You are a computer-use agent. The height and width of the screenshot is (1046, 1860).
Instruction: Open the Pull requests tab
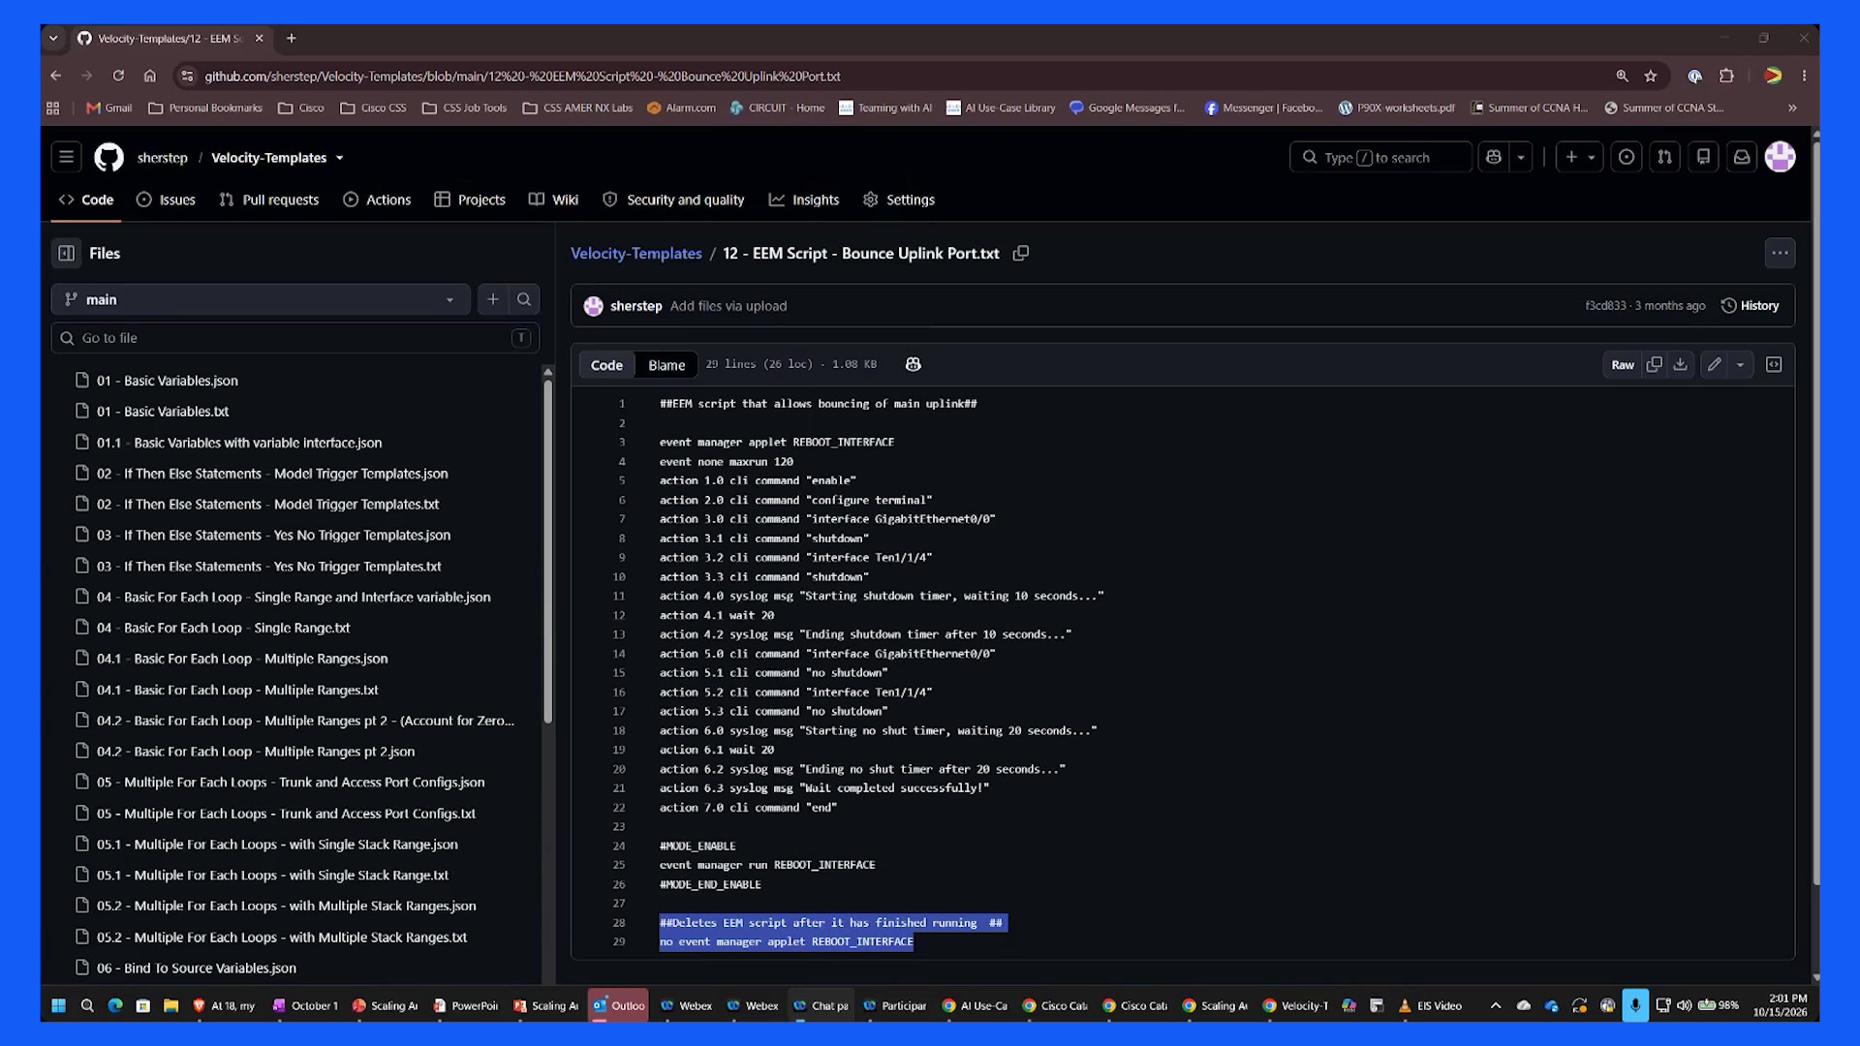coord(269,200)
